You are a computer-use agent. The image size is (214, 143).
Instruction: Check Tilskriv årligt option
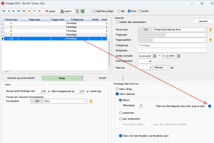117,89
